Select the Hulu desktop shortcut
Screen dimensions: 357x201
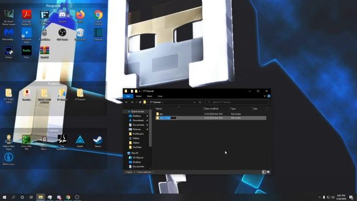pyautogui.click(x=27, y=52)
